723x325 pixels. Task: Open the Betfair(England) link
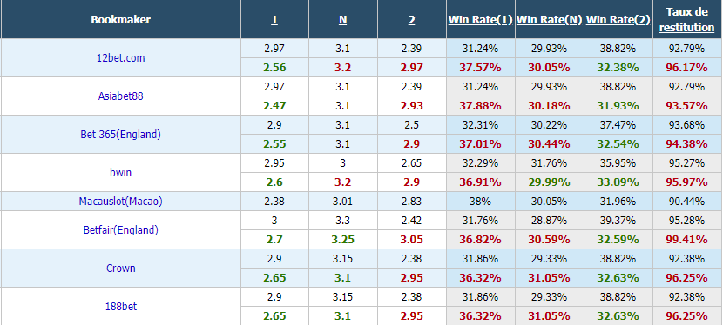(121, 229)
